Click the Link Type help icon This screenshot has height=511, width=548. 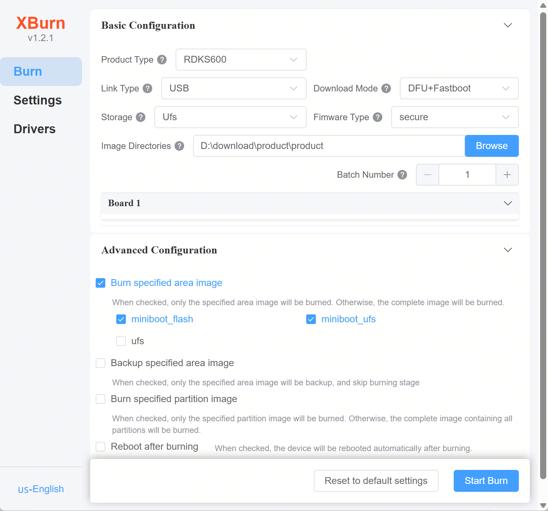click(x=147, y=88)
